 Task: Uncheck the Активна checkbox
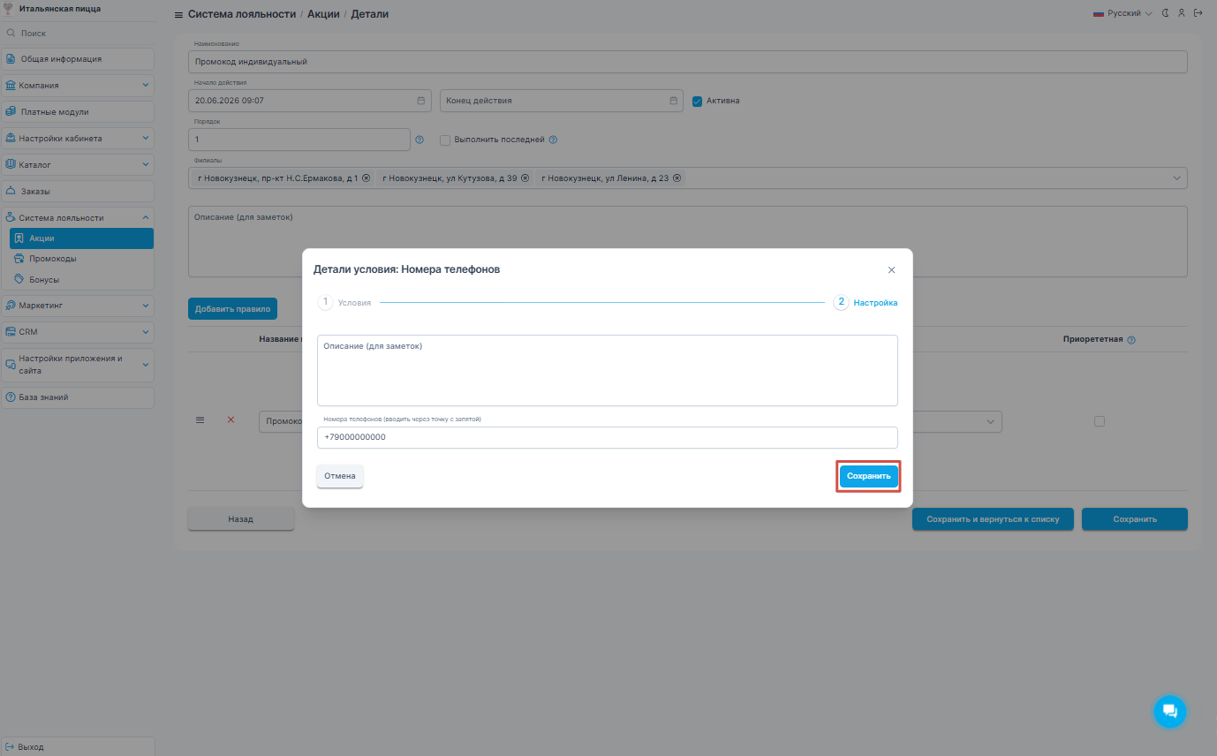click(698, 101)
